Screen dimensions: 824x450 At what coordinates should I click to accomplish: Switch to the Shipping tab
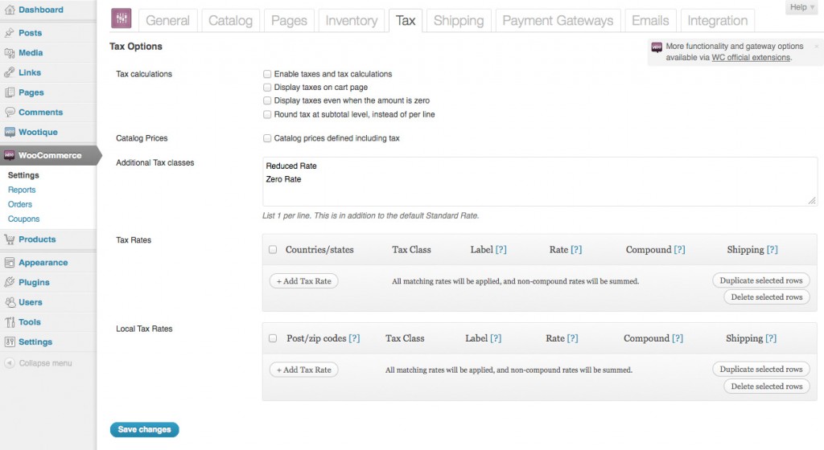tap(459, 20)
